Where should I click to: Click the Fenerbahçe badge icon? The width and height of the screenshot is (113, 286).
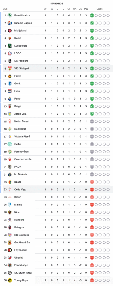click(x=10, y=265)
